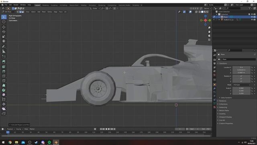257x145 pixels.
Task: Hide the Plane object in outliner
Action: pyautogui.click(x=252, y=17)
